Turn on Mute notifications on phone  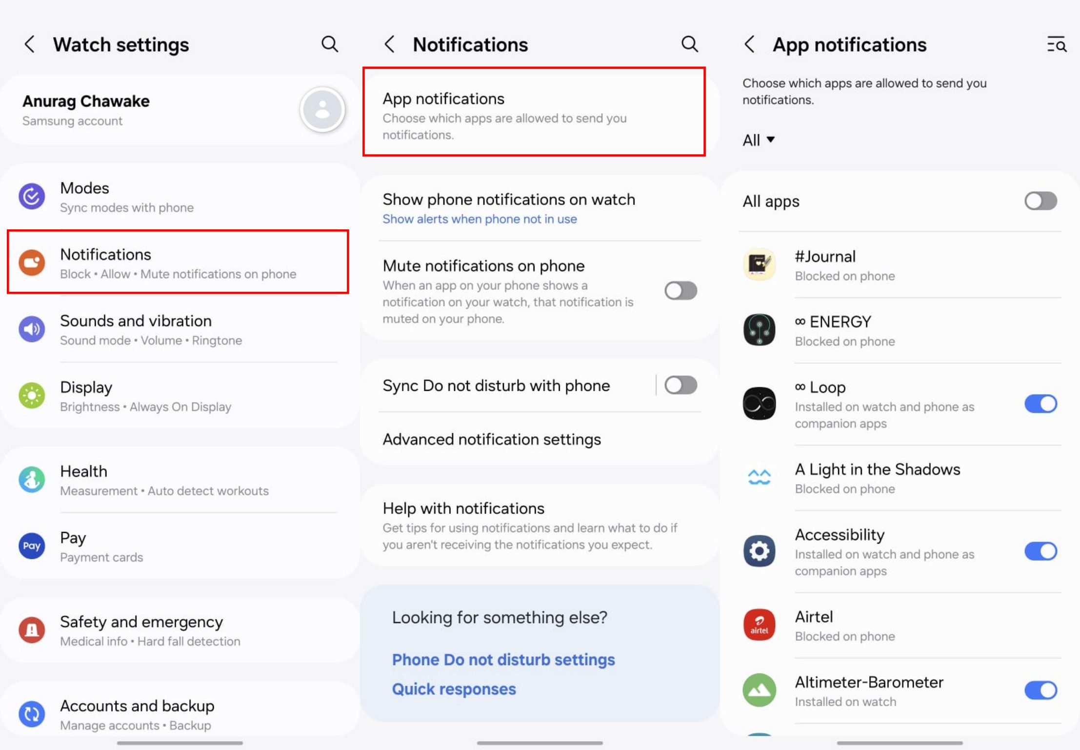(680, 291)
